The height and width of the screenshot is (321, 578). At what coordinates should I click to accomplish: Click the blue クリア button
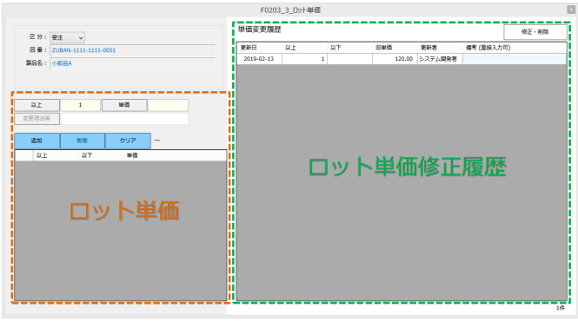pyautogui.click(x=128, y=141)
